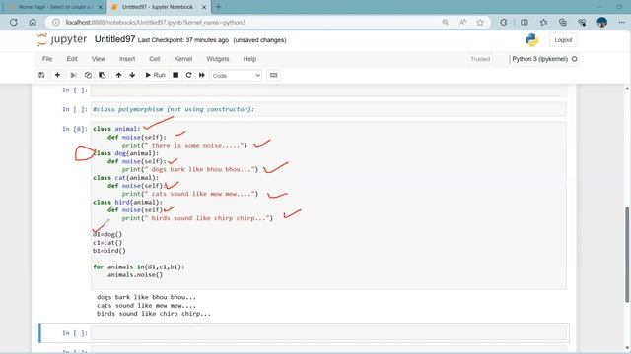Open the browser settings and more menu
Screen dimensions: 631x354
tap(622, 22)
